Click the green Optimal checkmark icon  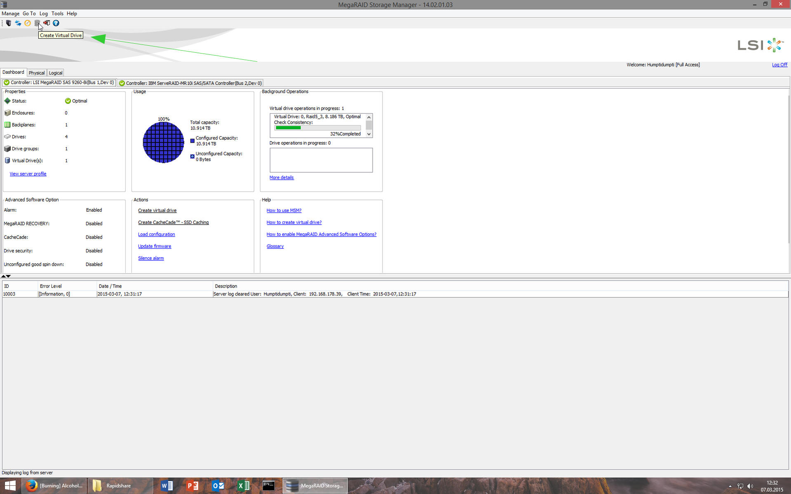[x=68, y=101]
